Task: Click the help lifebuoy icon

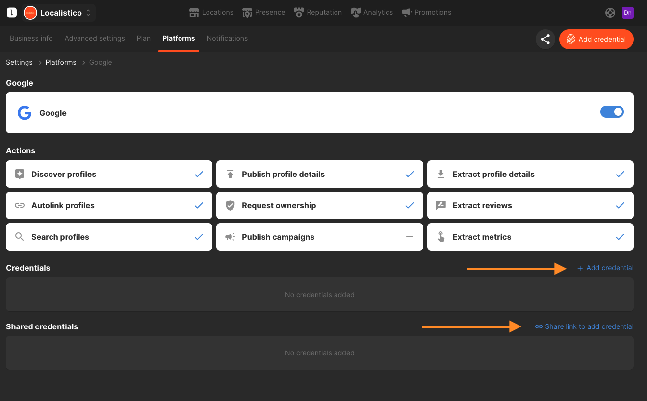Action: tap(610, 13)
